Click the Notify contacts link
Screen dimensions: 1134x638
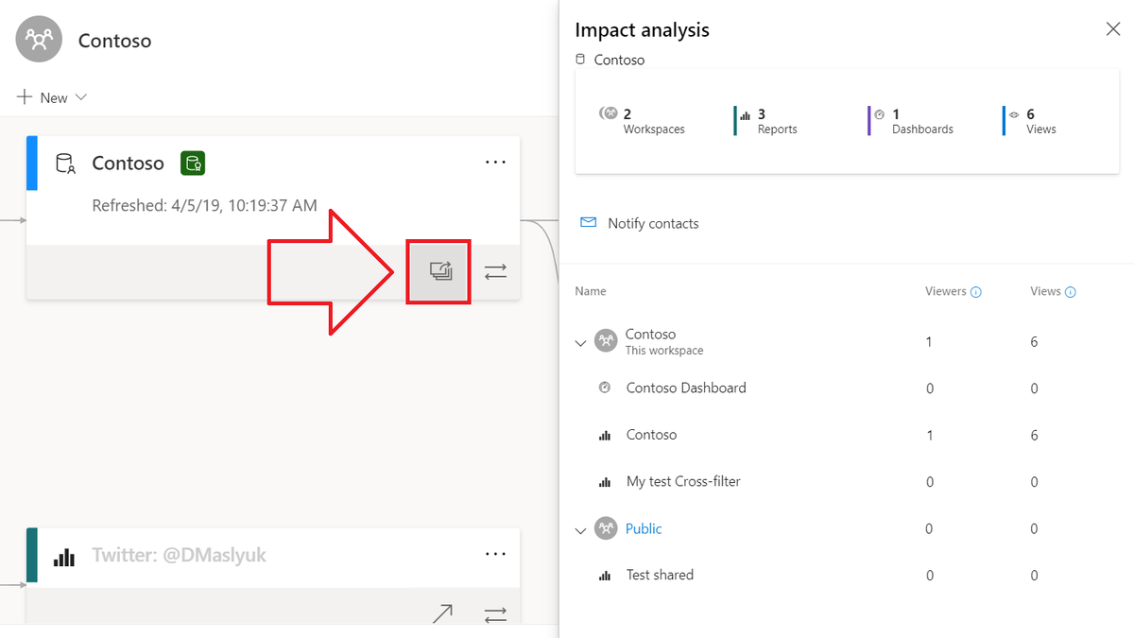[653, 223]
